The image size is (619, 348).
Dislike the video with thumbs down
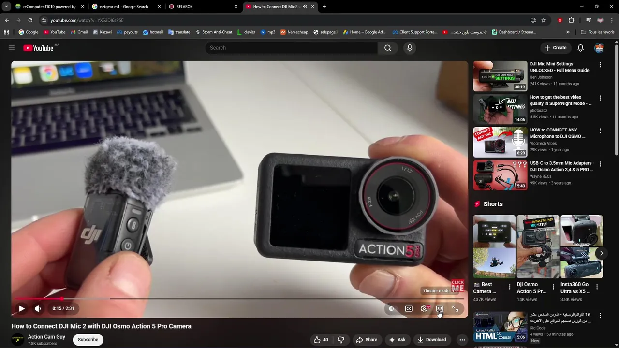pyautogui.click(x=341, y=340)
